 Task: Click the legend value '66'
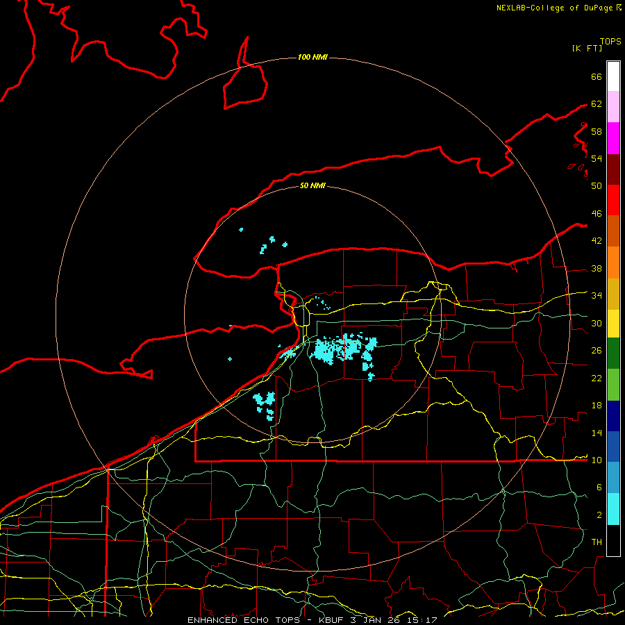pyautogui.click(x=597, y=77)
